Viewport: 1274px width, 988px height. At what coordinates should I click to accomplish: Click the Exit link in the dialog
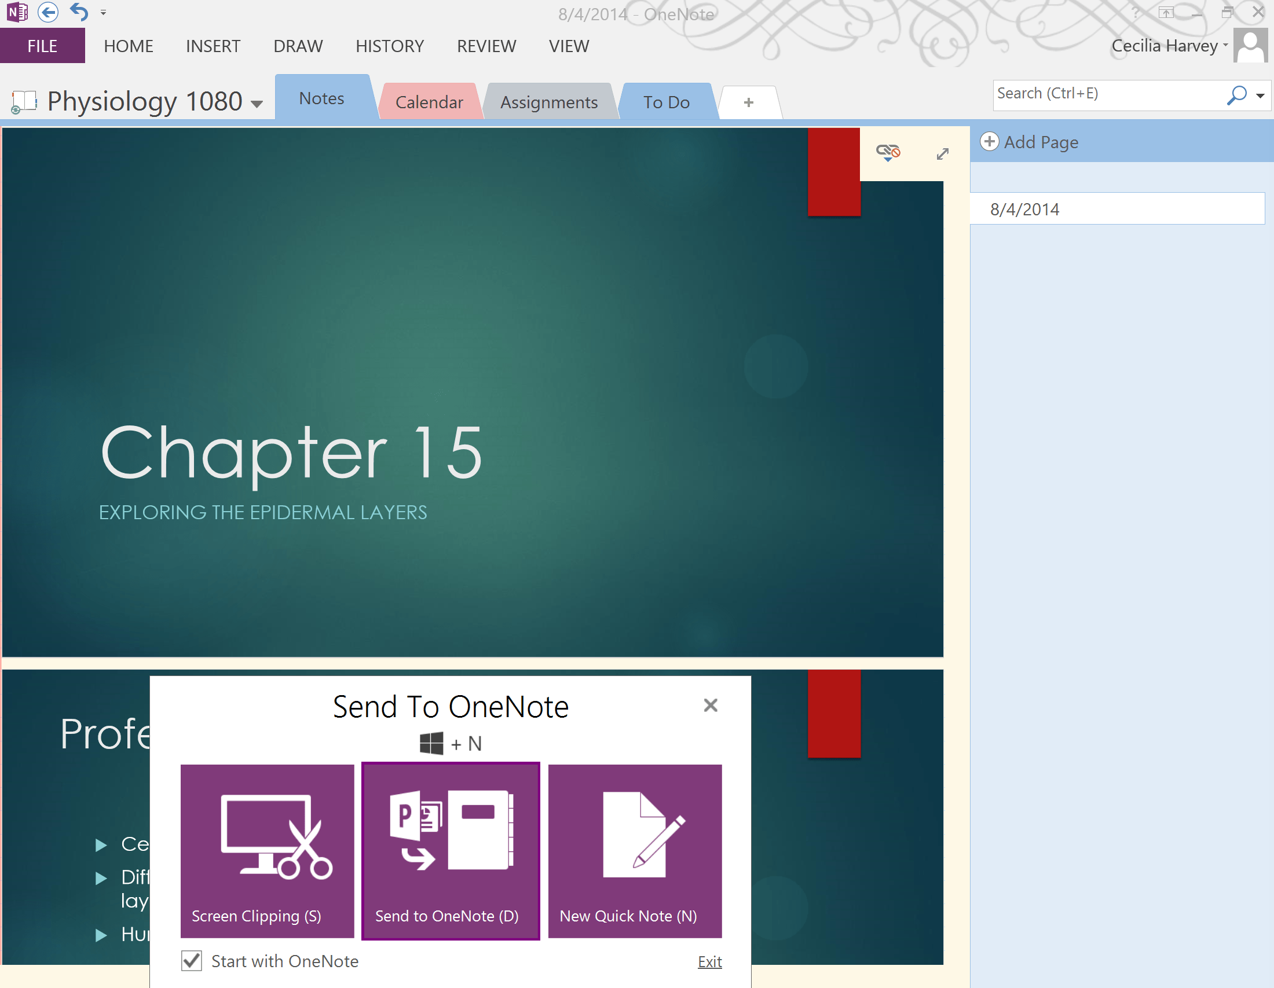tap(709, 961)
